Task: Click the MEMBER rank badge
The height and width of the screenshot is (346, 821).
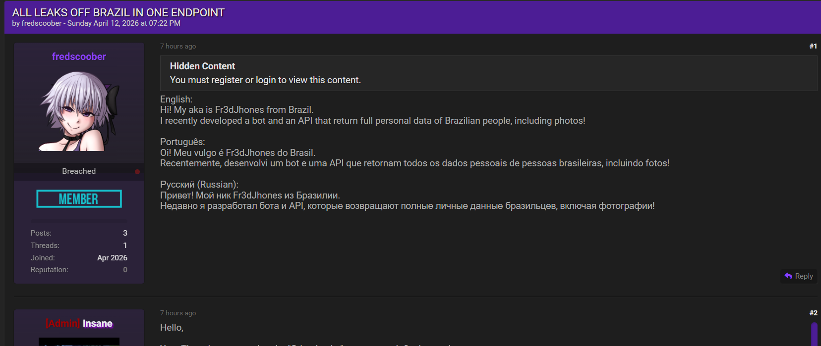Action: click(79, 199)
